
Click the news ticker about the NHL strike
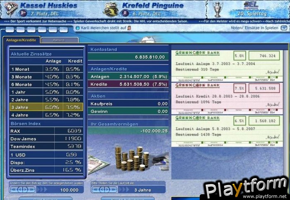click(x=130, y=21)
